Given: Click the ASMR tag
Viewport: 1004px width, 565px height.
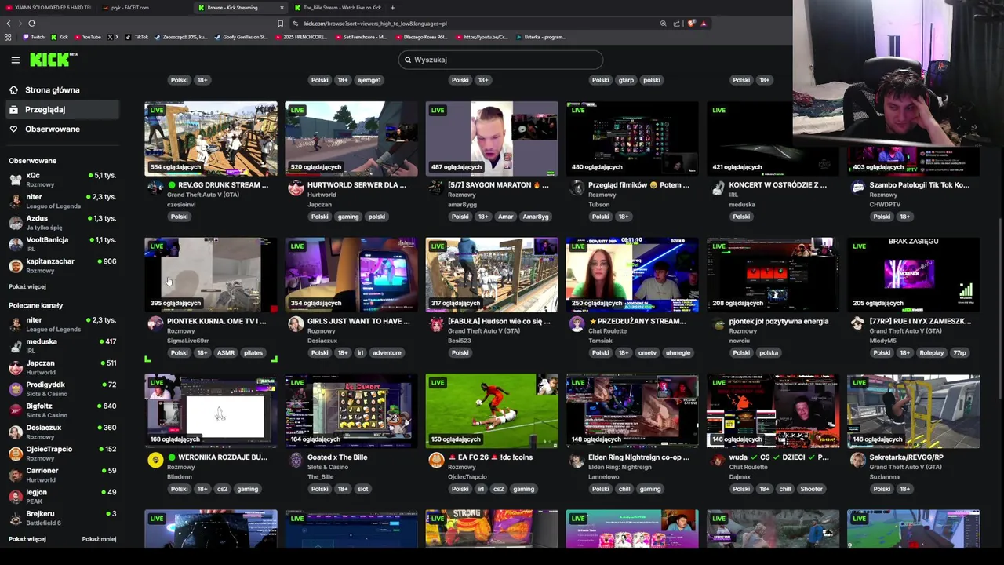Looking at the screenshot, I should (x=226, y=353).
